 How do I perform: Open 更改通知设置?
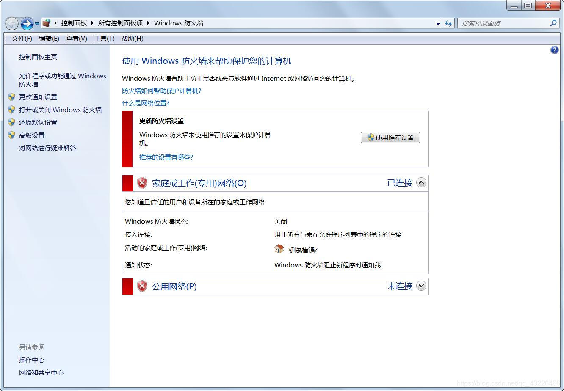click(38, 97)
